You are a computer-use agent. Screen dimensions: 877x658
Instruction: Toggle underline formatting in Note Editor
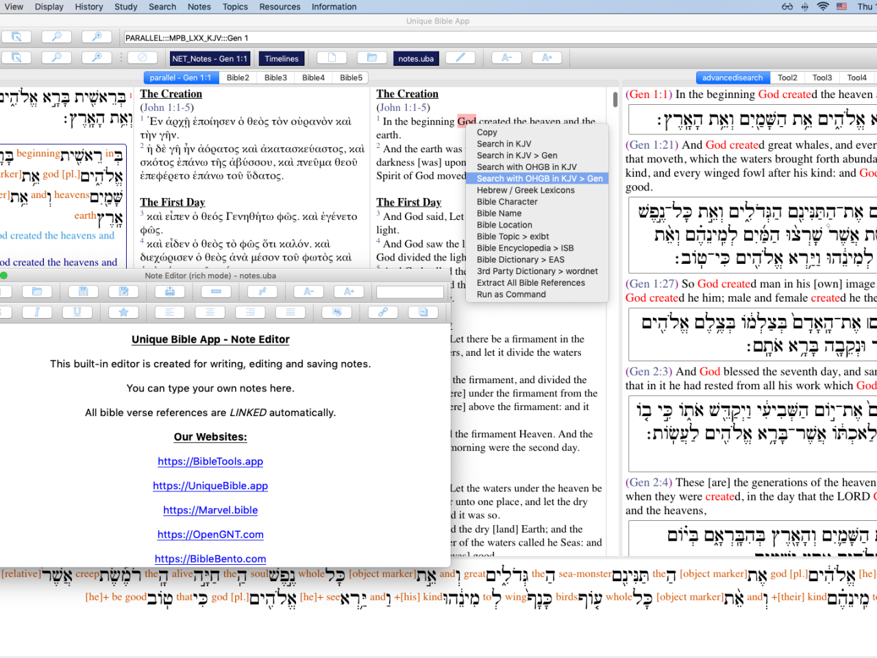[x=77, y=312]
